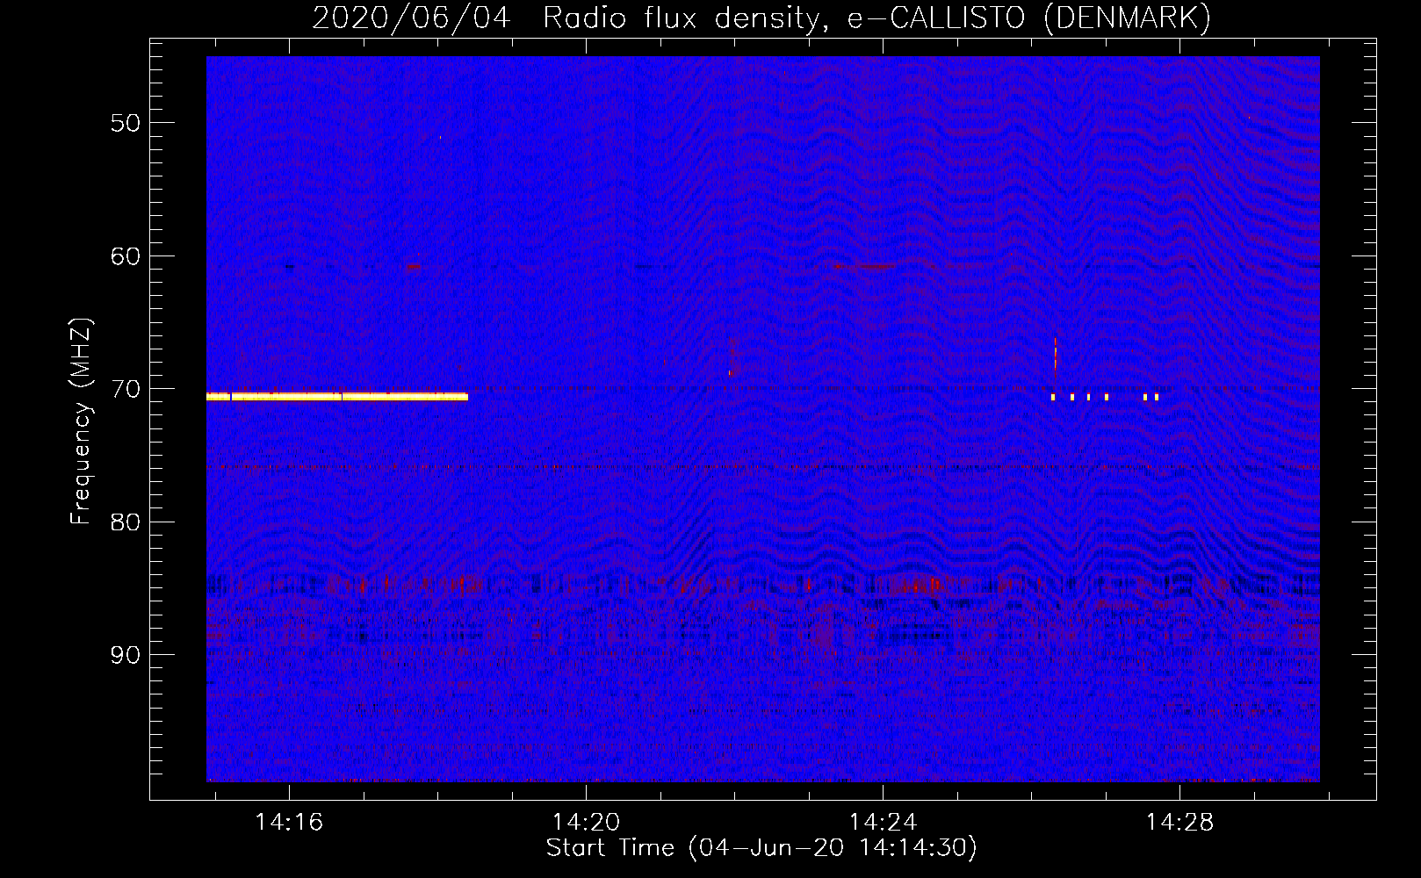Click the '50' frequency tick label
Screen dimensions: 1421x878
point(126,123)
